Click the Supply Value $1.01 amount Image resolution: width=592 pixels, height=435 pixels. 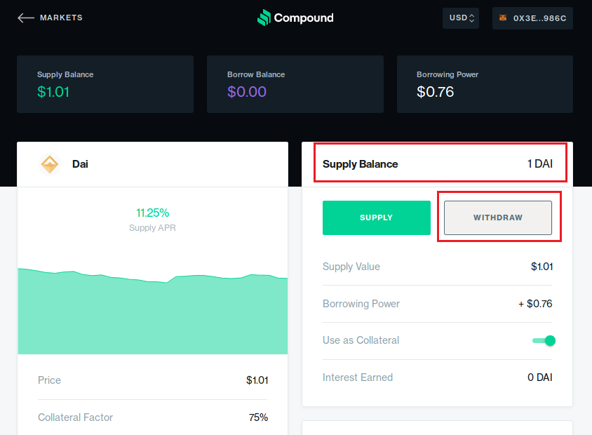541,267
